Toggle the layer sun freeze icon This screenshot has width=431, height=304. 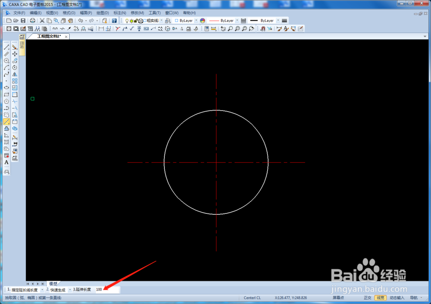point(131,21)
